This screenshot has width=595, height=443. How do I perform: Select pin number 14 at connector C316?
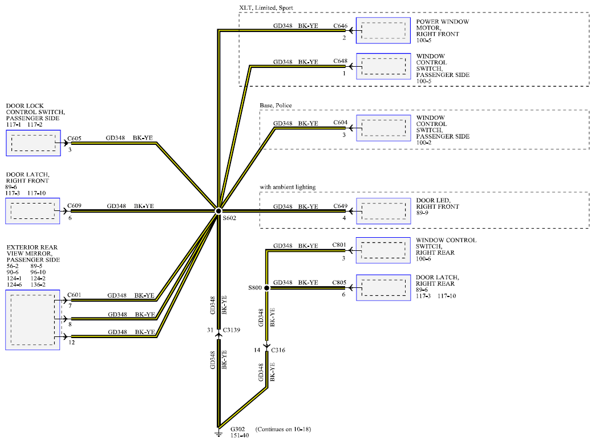pyautogui.click(x=257, y=350)
